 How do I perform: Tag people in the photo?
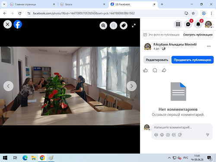[124, 25]
